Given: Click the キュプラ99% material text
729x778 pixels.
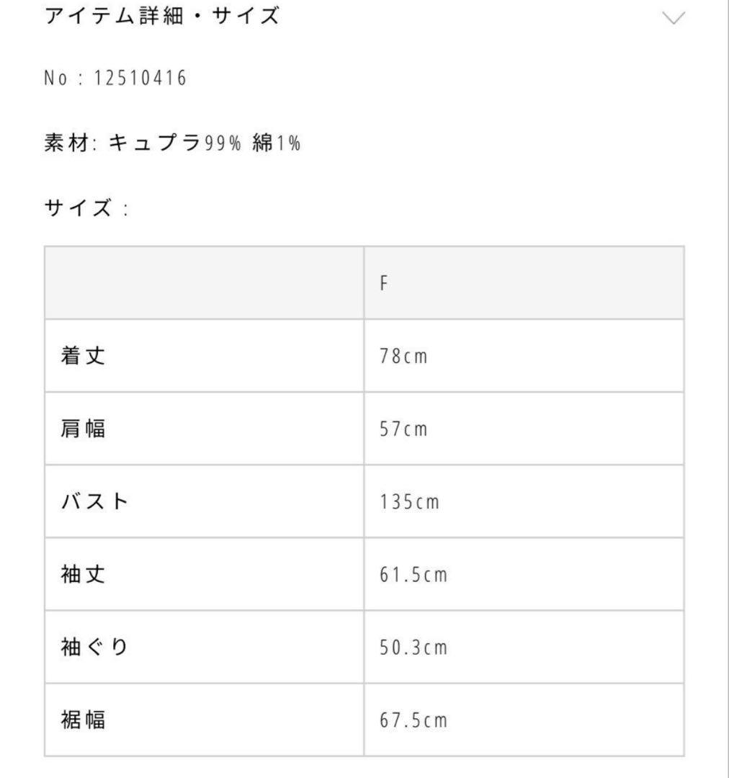Looking at the screenshot, I should (174, 143).
